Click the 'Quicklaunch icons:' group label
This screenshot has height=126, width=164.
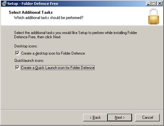[x=29, y=61]
